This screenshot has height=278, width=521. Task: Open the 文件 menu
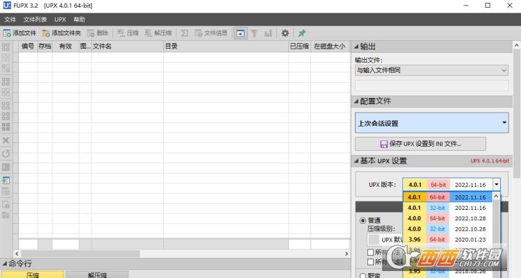pyautogui.click(x=10, y=19)
